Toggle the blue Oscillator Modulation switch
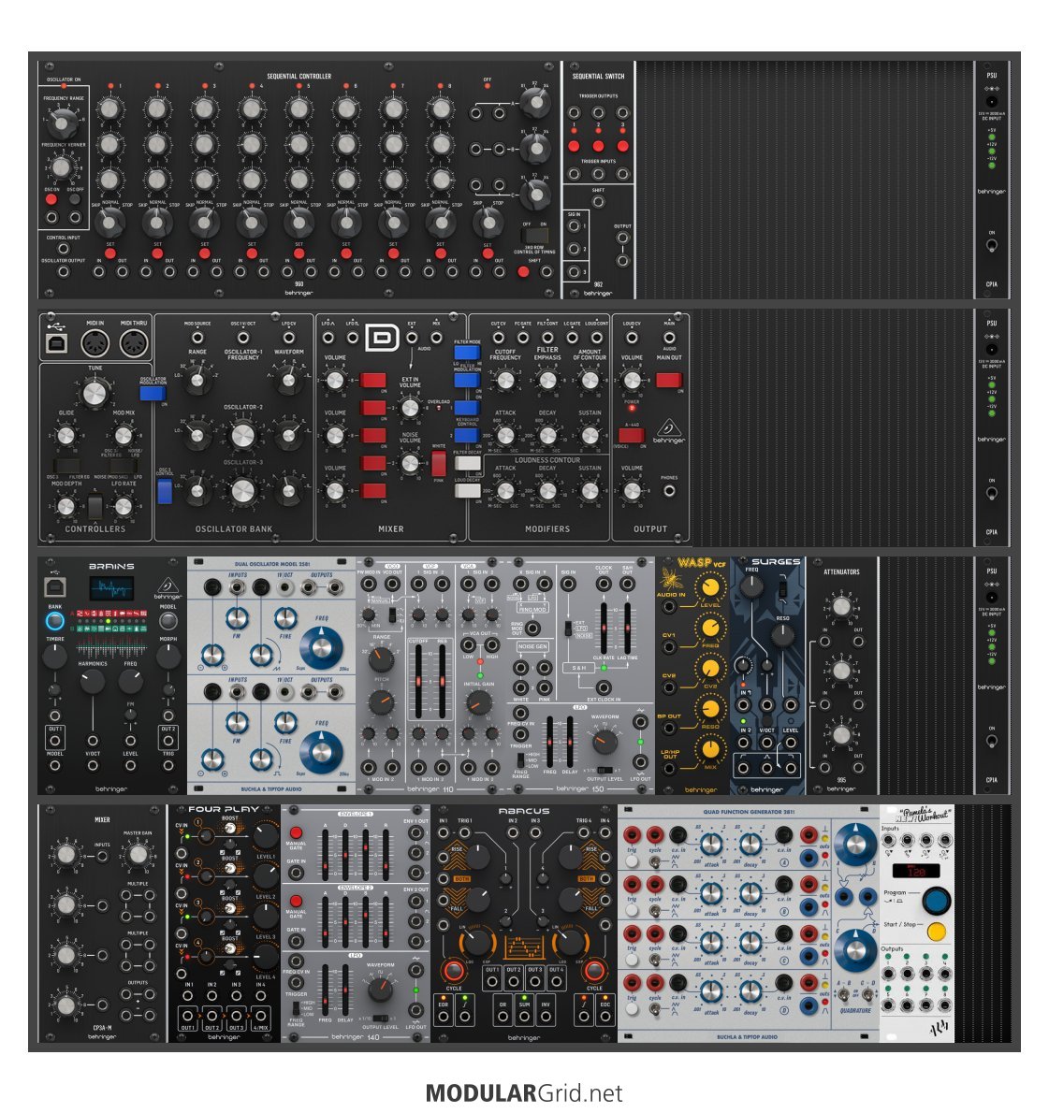The image size is (1049, 1113). [x=152, y=393]
